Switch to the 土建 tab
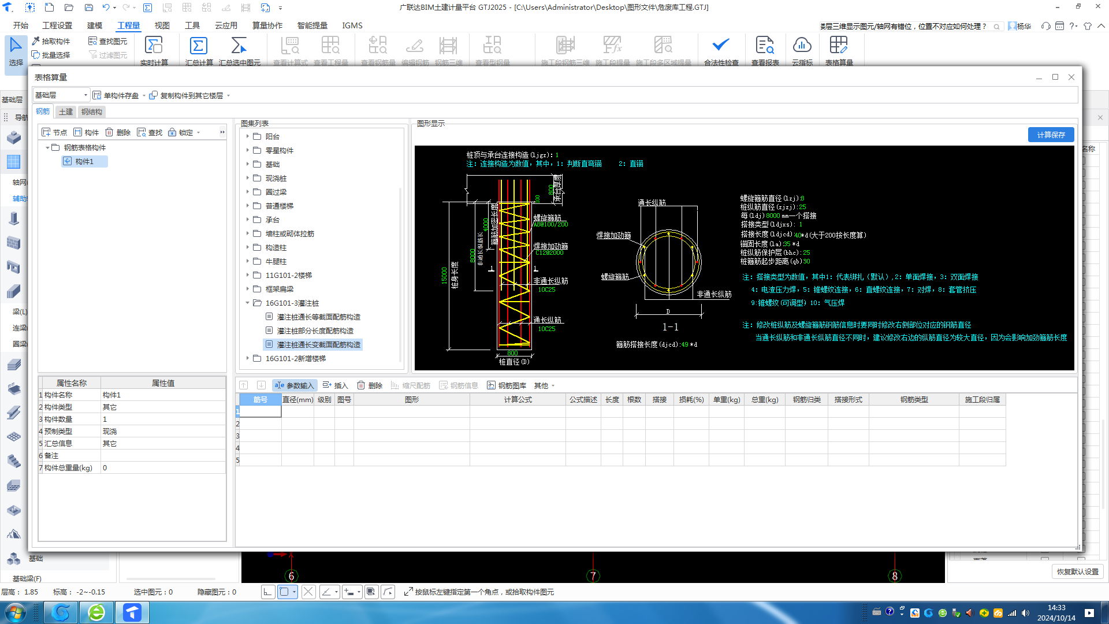This screenshot has width=1109, height=624. pyautogui.click(x=66, y=112)
